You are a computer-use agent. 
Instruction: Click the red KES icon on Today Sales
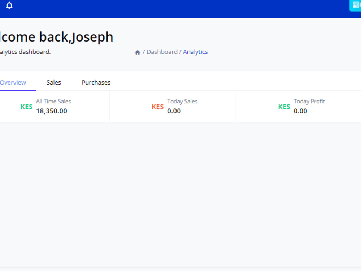pos(157,106)
